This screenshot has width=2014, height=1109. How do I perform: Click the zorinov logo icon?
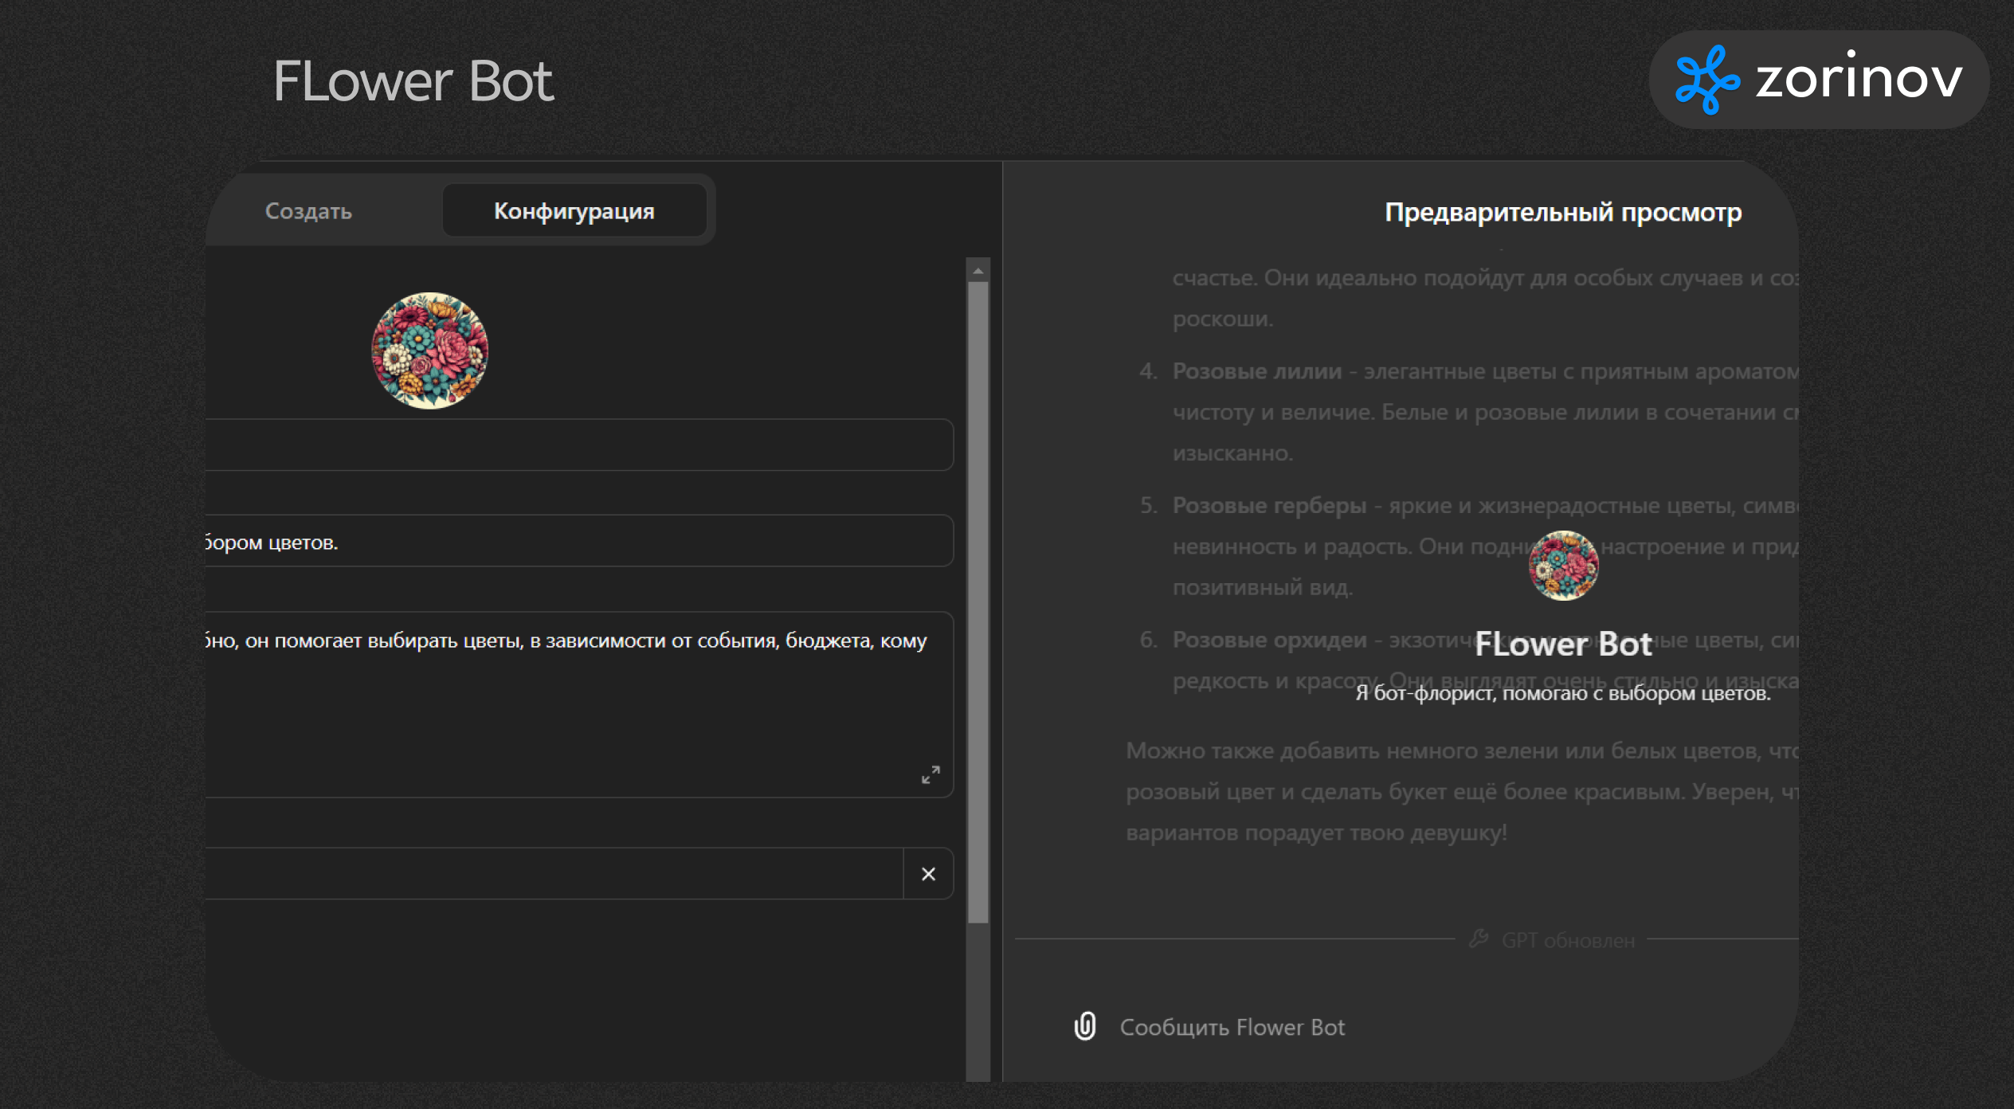pos(1706,80)
